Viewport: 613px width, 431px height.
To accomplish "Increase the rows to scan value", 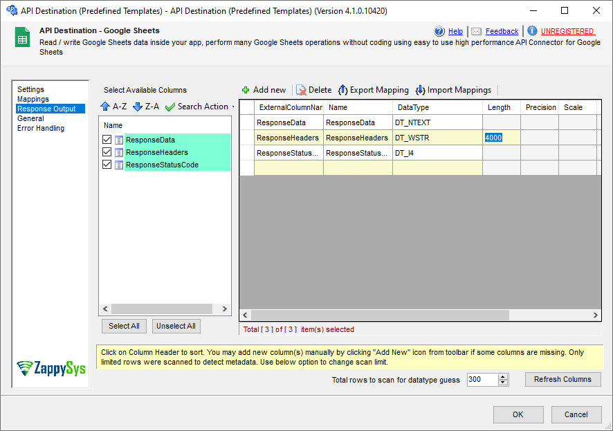I will pos(503,376).
